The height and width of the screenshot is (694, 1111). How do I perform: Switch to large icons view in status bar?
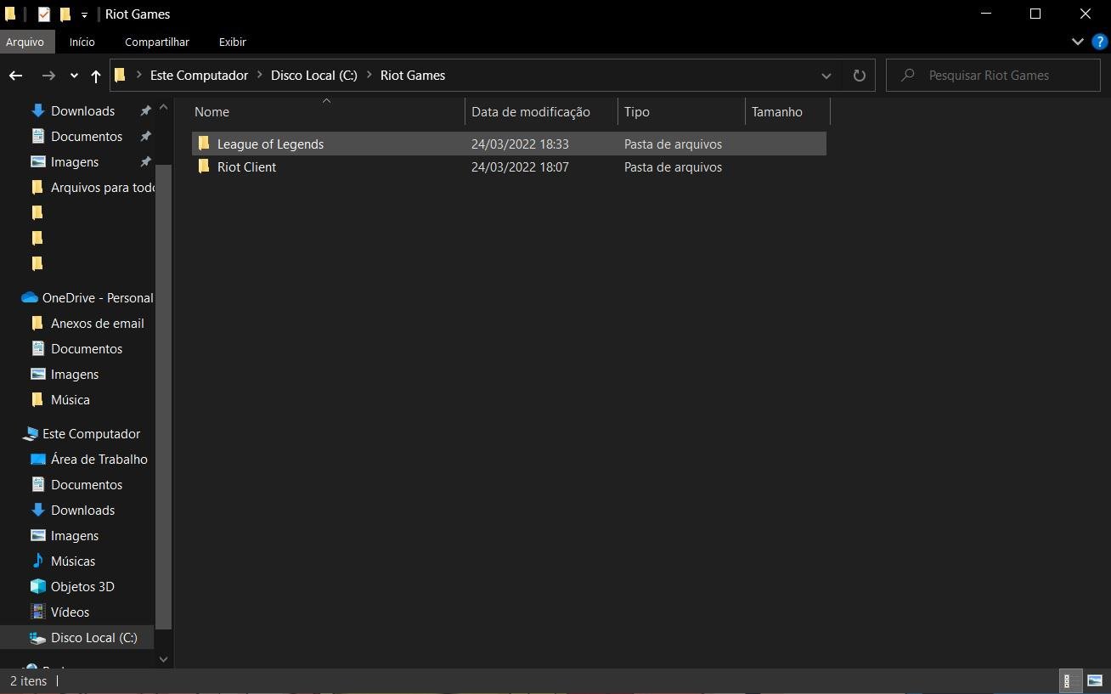tap(1095, 681)
